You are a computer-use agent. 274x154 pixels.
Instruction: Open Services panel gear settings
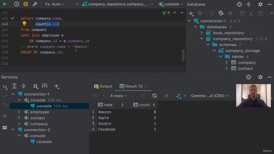pos(260,77)
